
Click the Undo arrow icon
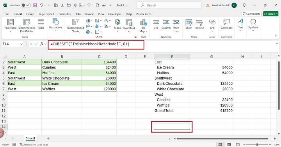pos(41,5)
